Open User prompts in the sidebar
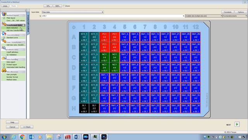248x140 pixels. point(12,74)
